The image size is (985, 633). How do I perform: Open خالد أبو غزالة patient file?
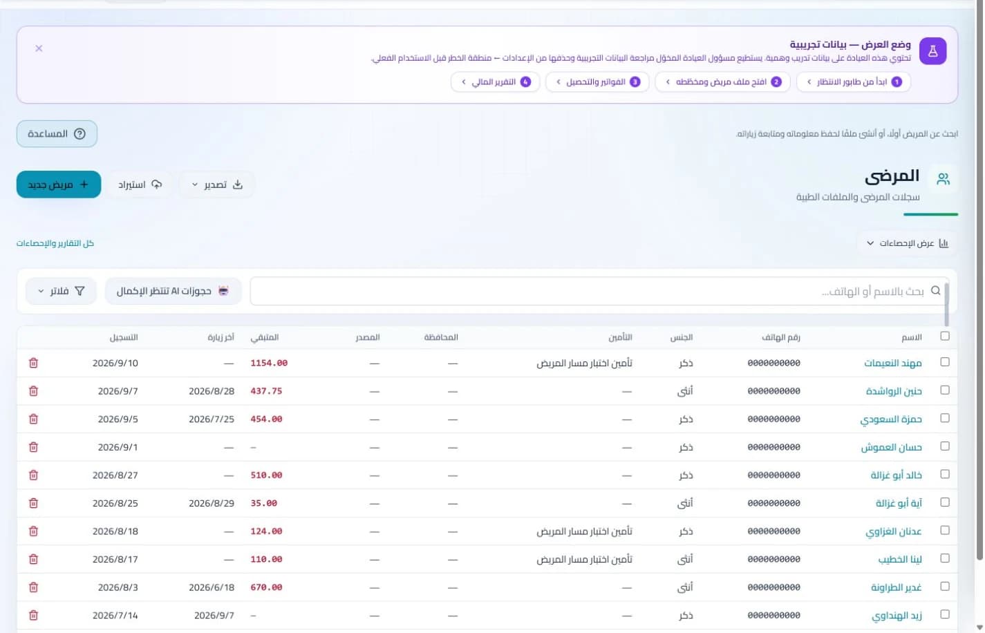coord(896,475)
